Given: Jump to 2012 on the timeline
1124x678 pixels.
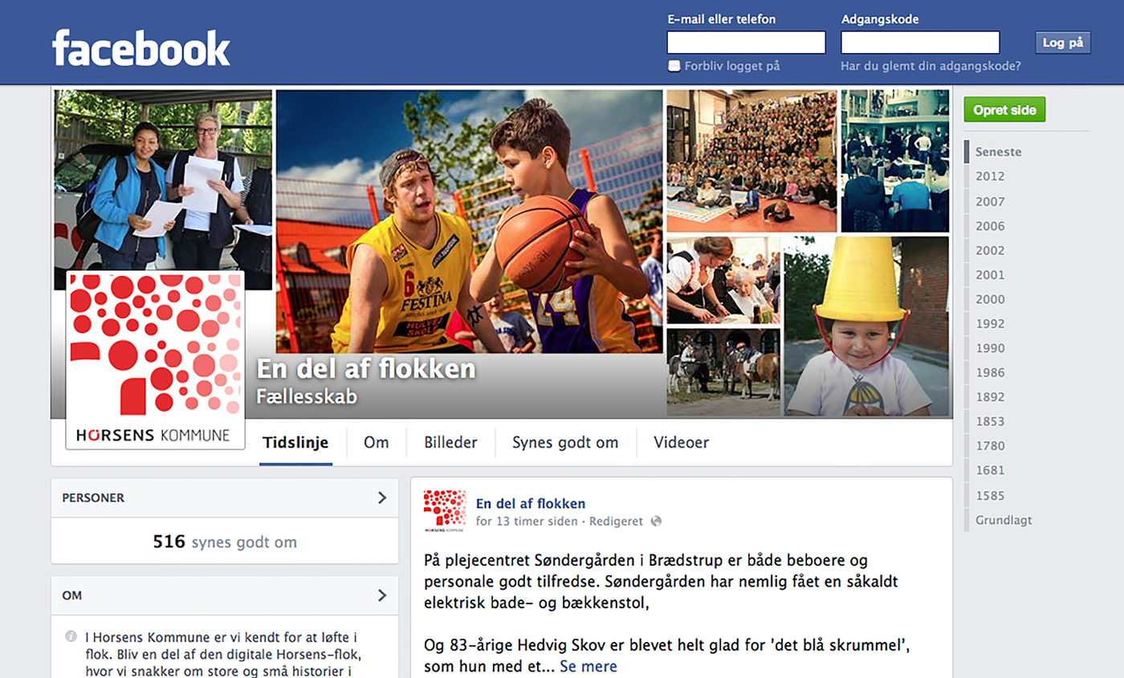Looking at the screenshot, I should 990,177.
